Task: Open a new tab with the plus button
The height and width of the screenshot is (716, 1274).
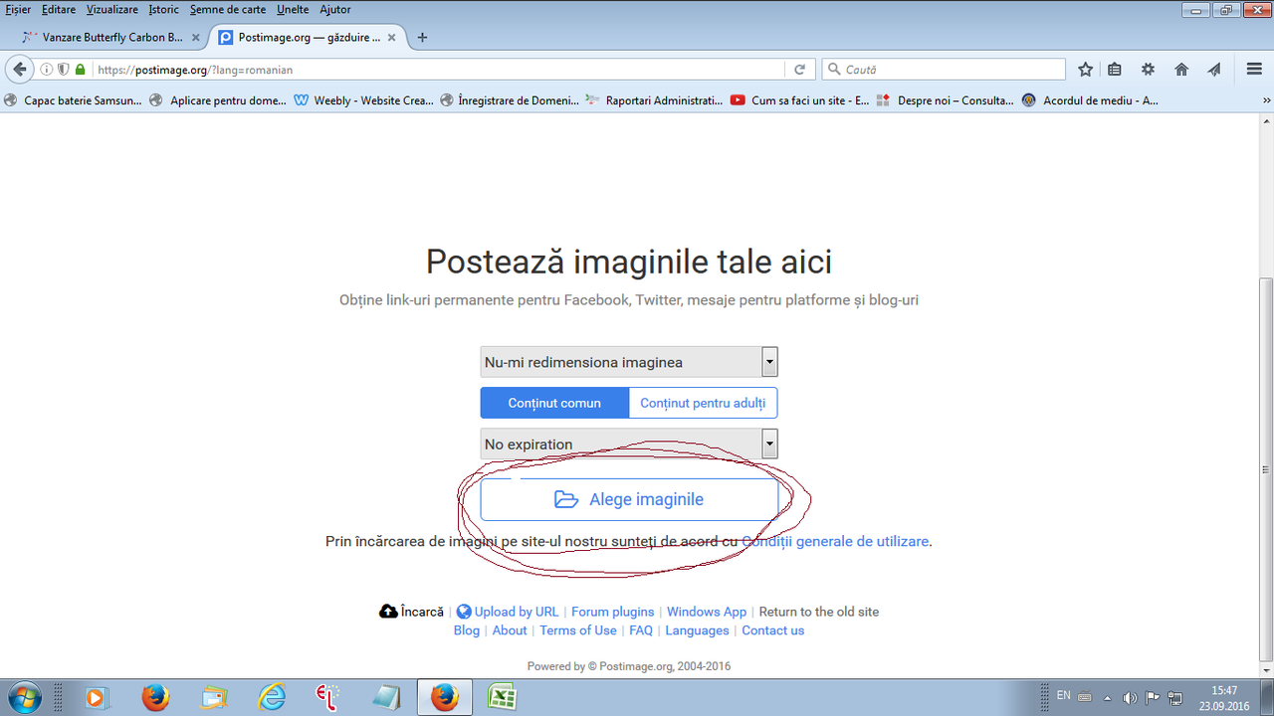Action: [422, 38]
